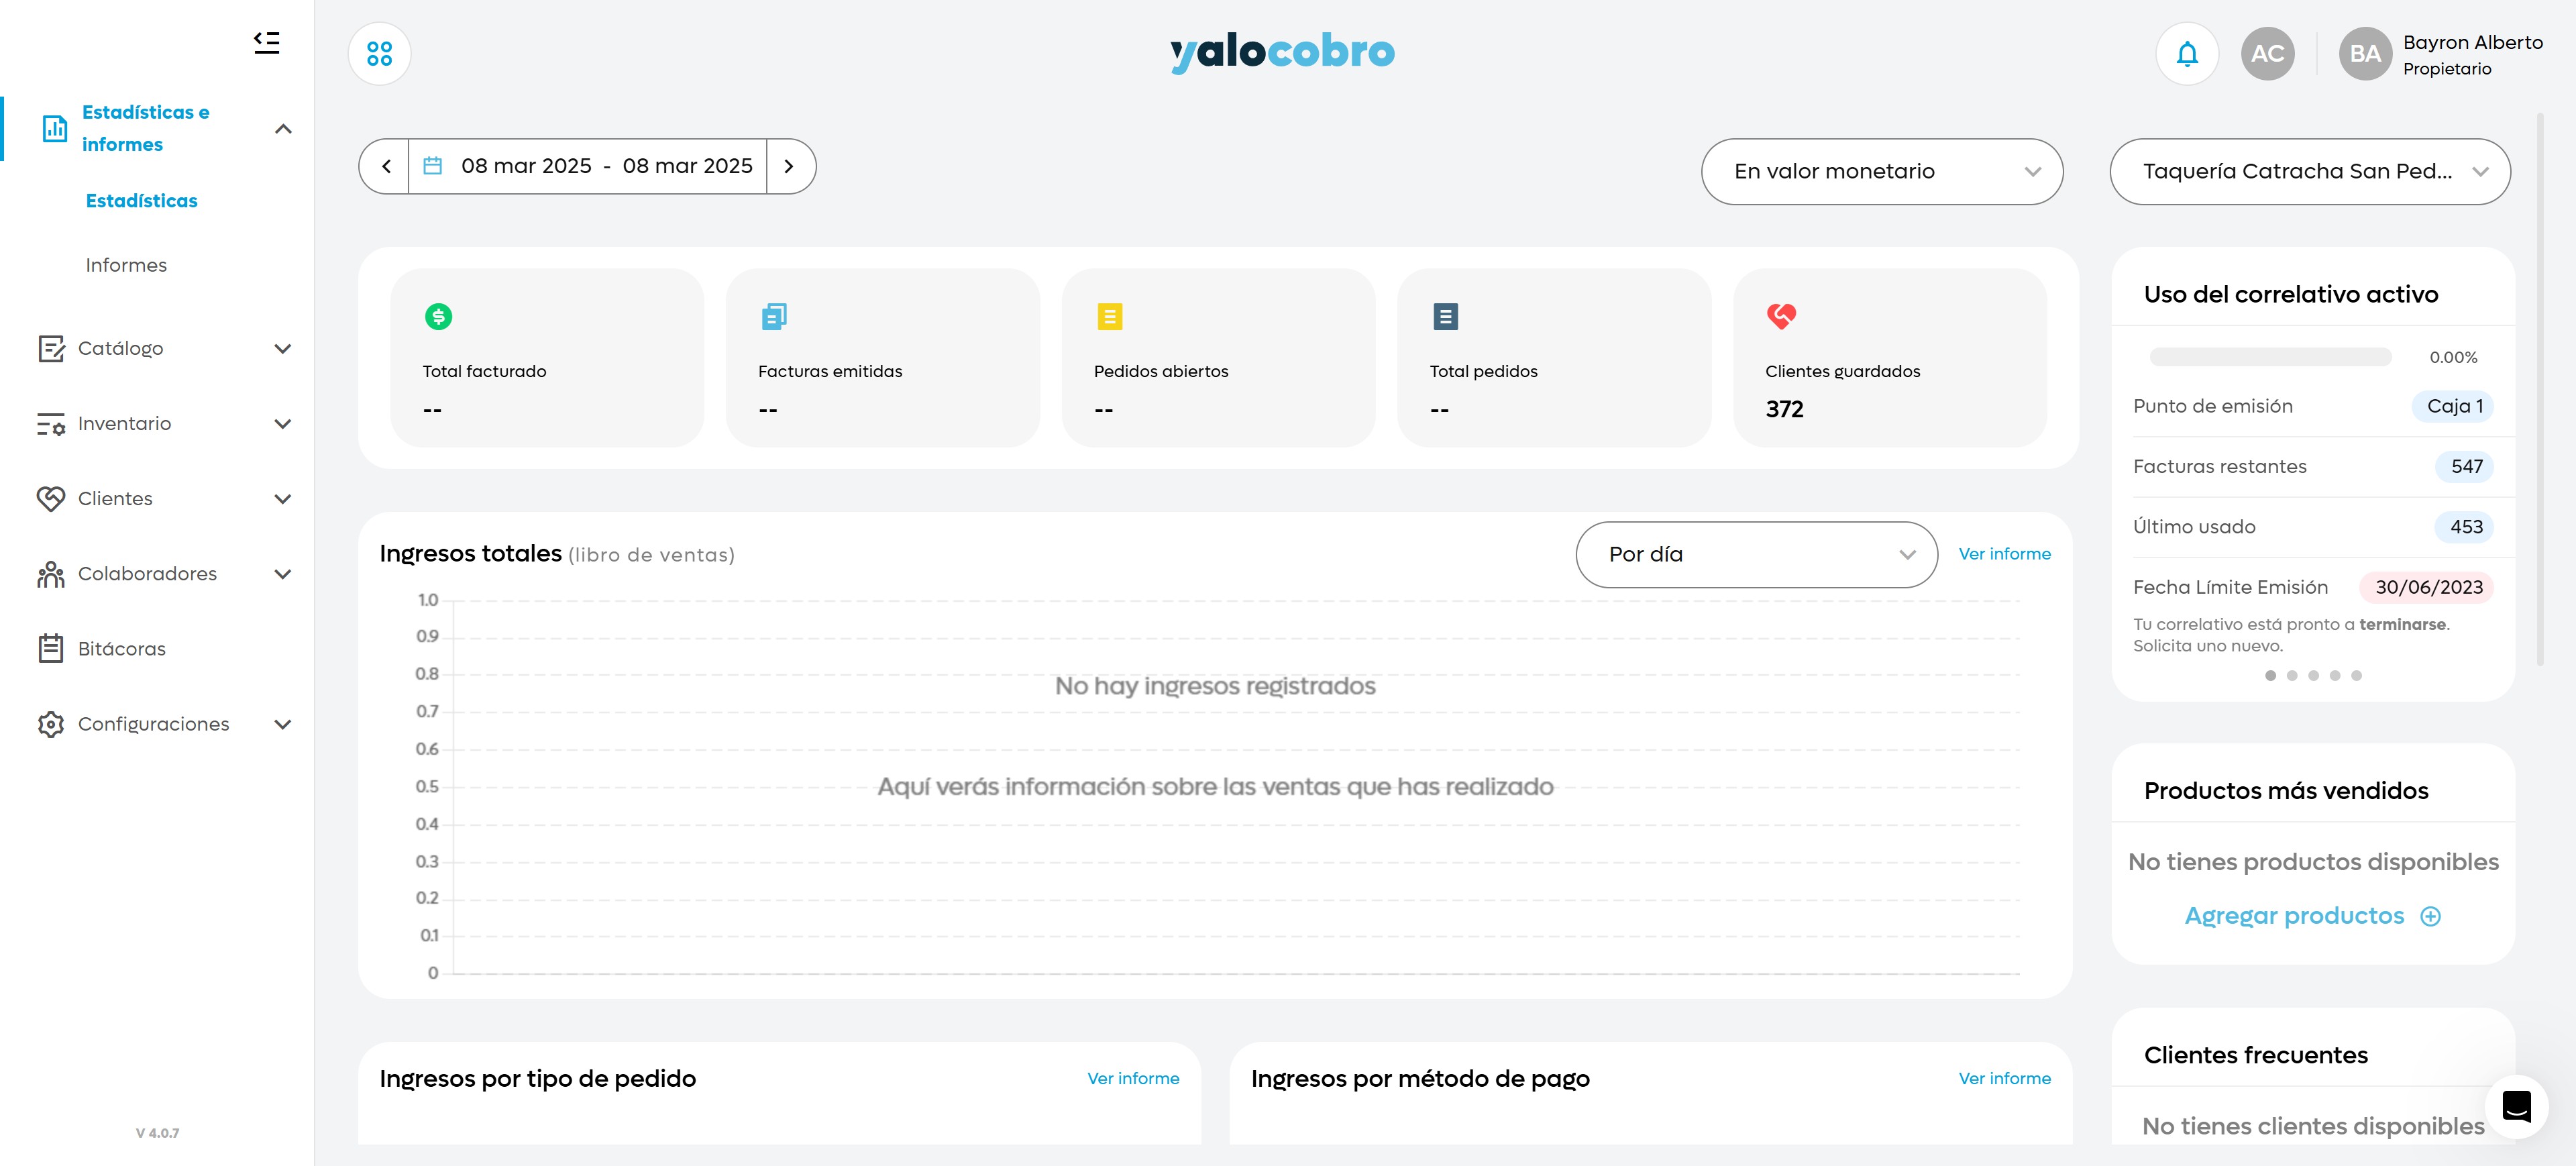2576x1166 pixels.
Task: Open the En valor monetario dropdown
Action: coord(1882,172)
